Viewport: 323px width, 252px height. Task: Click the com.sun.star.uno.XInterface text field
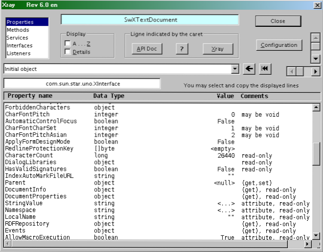[x=82, y=84]
